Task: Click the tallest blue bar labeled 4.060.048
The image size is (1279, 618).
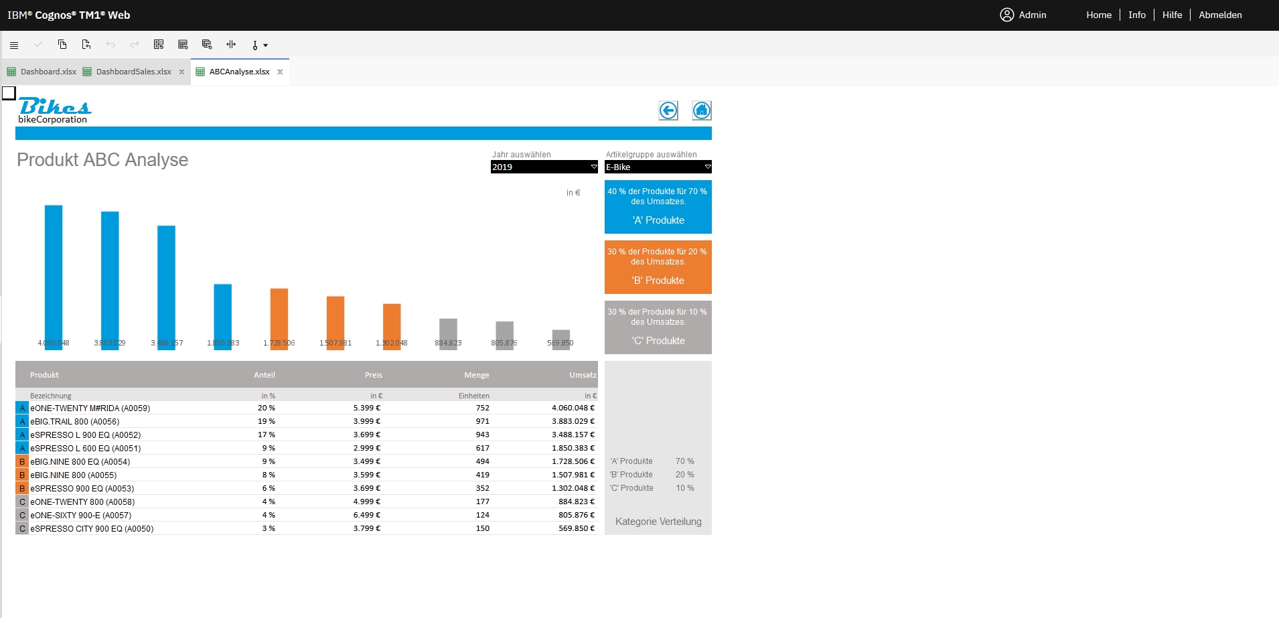Action: point(54,277)
